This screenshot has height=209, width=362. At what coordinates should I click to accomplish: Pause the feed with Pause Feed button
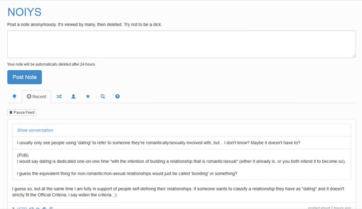click(x=22, y=113)
